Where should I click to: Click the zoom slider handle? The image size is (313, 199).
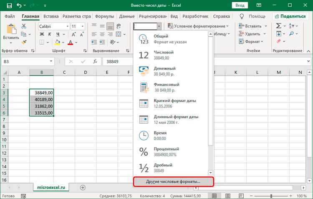[271, 196]
